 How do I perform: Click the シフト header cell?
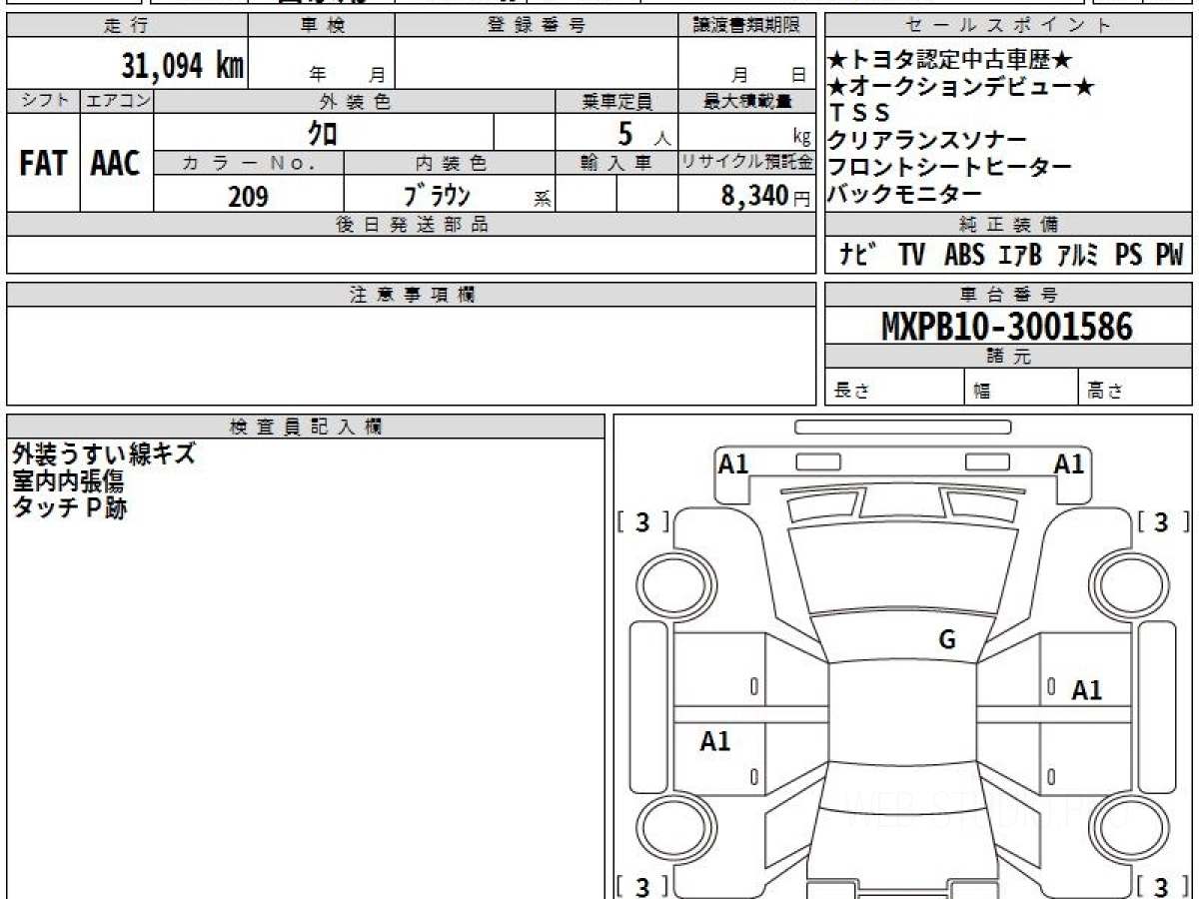(43, 101)
